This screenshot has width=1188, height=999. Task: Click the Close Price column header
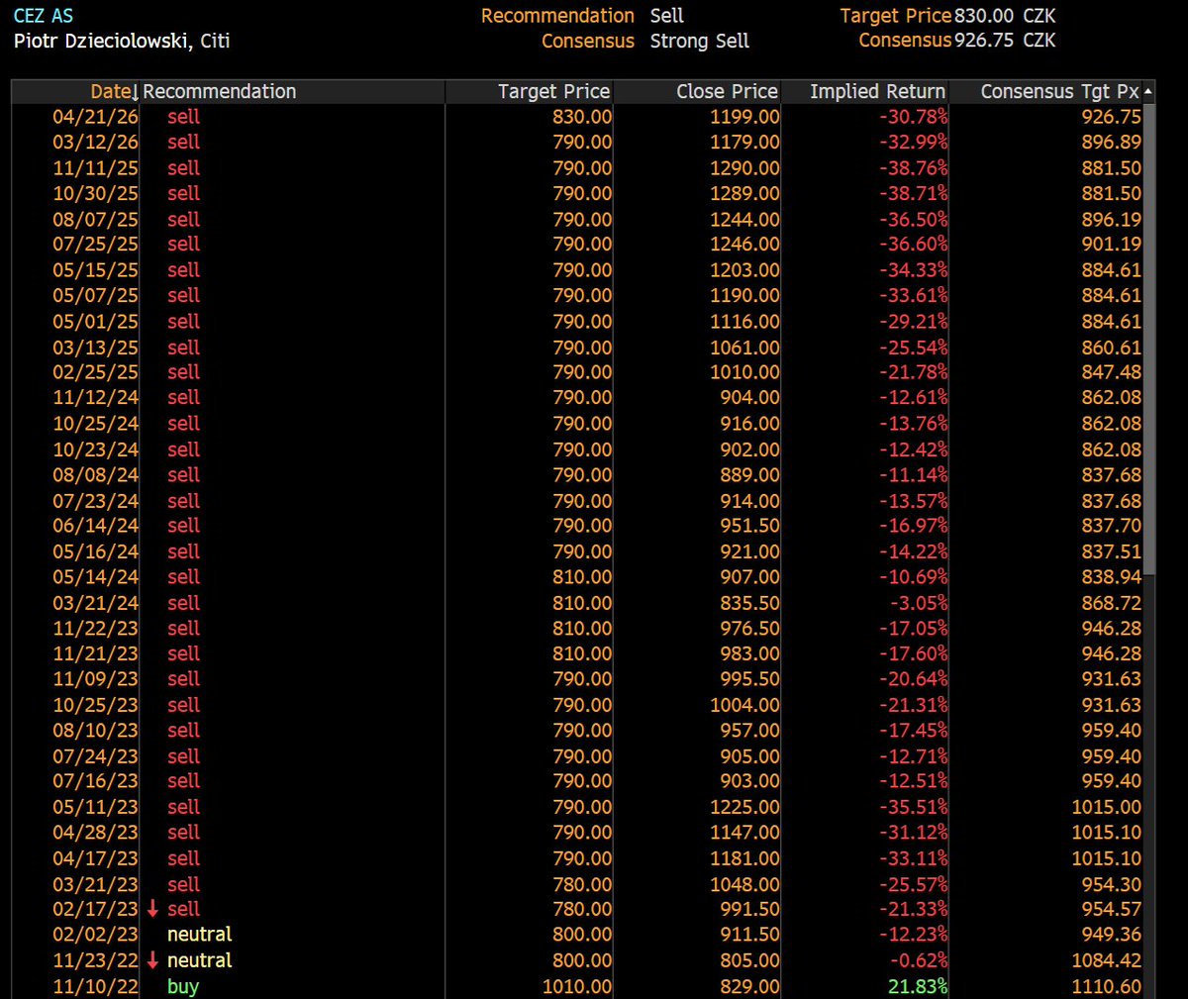point(727,91)
